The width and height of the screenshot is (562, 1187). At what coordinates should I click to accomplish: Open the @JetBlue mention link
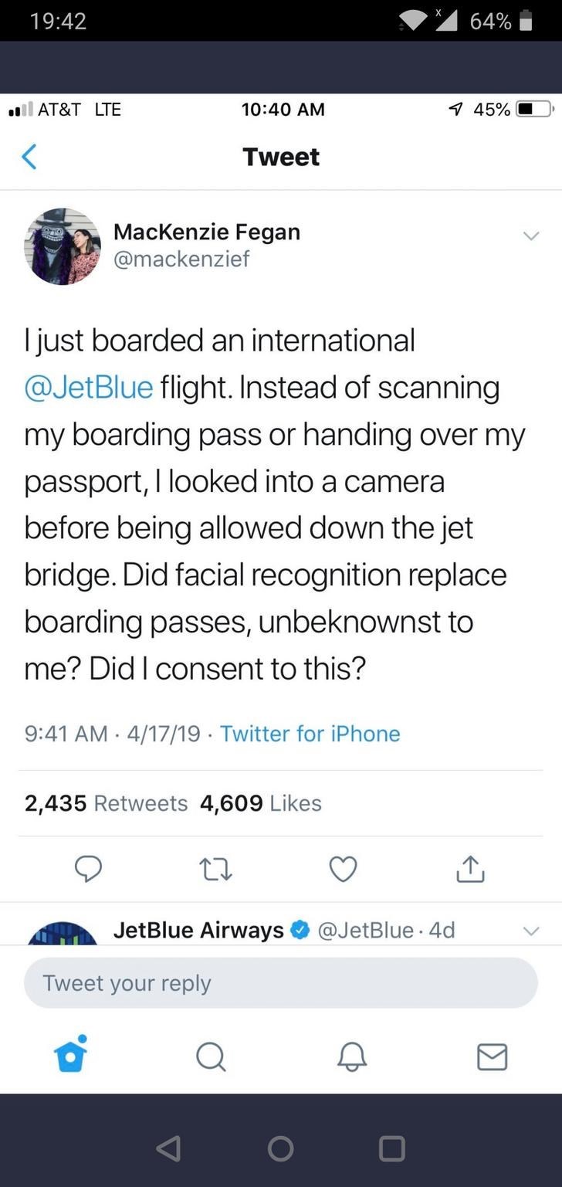coord(89,386)
